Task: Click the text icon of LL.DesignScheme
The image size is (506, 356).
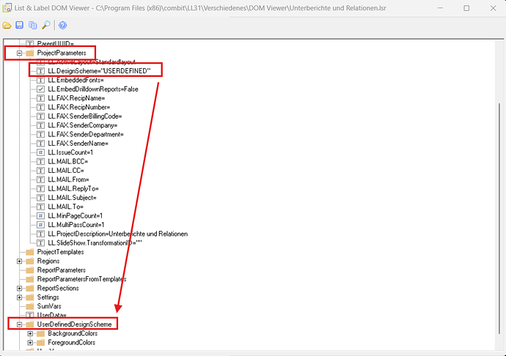Action: 40,71
